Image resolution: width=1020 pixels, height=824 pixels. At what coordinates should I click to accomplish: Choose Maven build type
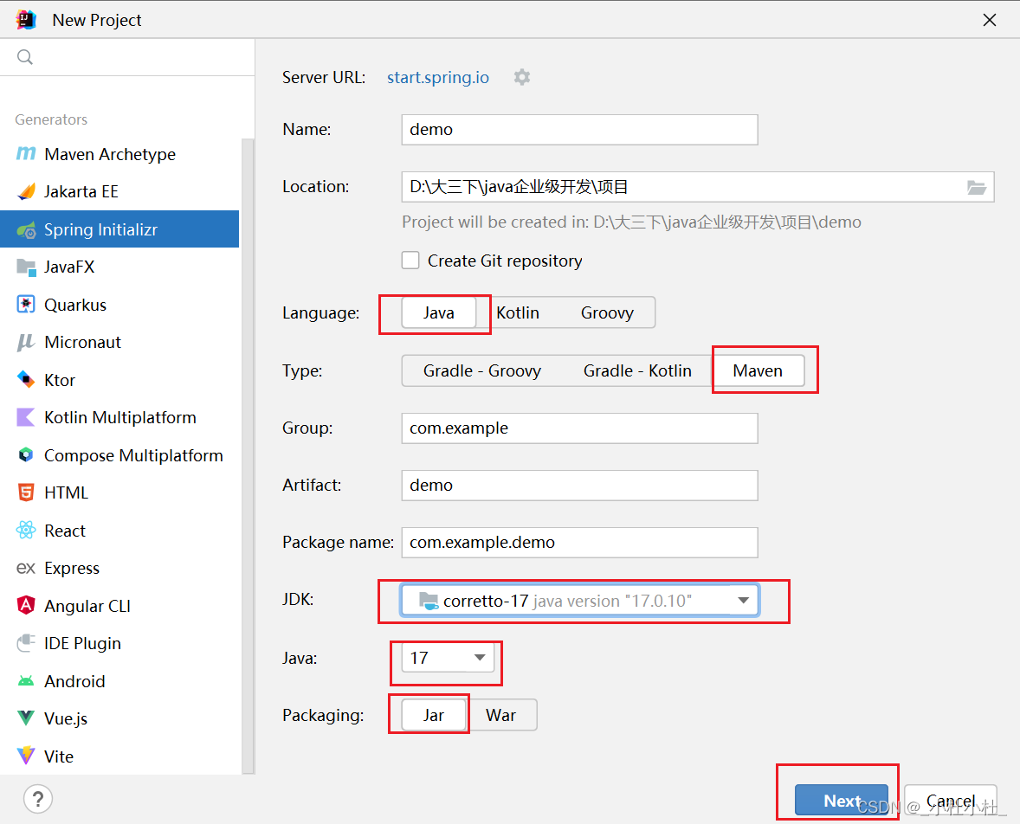758,370
